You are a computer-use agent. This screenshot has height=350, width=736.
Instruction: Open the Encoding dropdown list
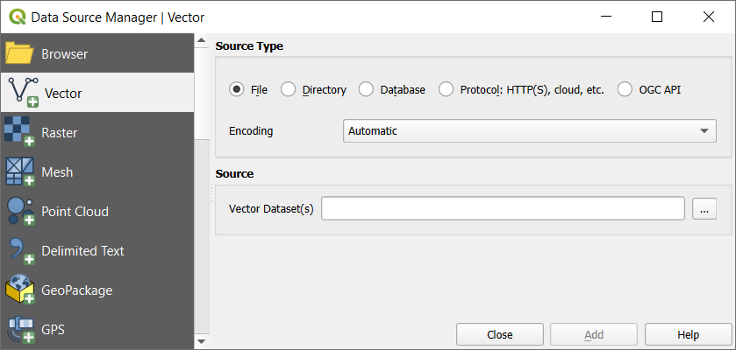529,131
